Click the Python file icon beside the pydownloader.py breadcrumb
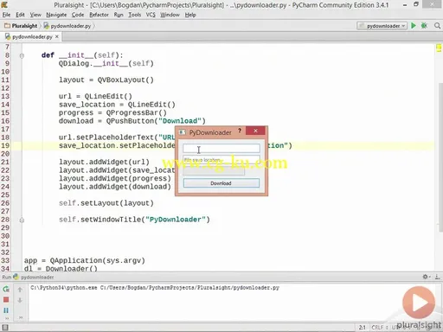The height and width of the screenshot is (332, 443). [47, 26]
